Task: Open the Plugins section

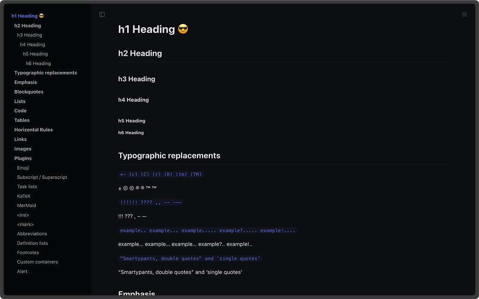Action: click(x=23, y=158)
